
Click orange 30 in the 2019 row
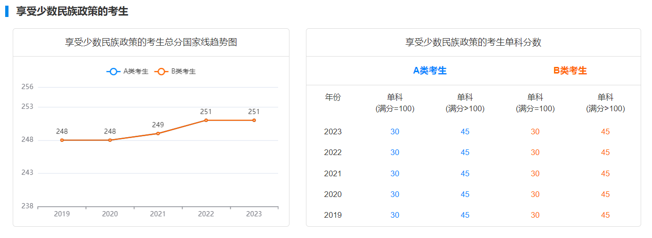[x=535, y=215]
